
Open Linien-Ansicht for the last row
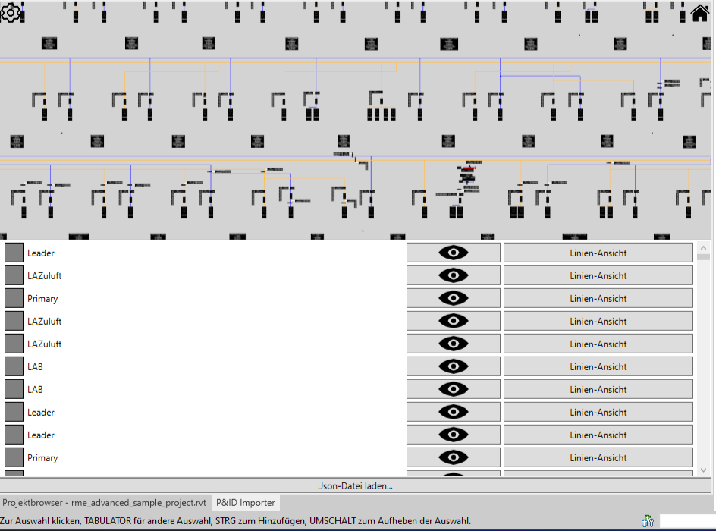click(x=598, y=457)
